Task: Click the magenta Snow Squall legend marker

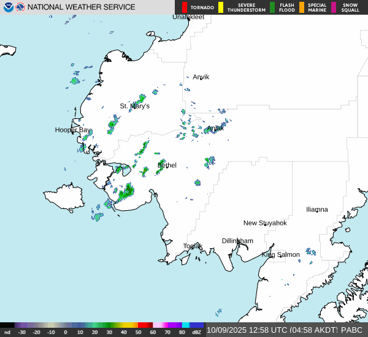Action: (334, 7)
